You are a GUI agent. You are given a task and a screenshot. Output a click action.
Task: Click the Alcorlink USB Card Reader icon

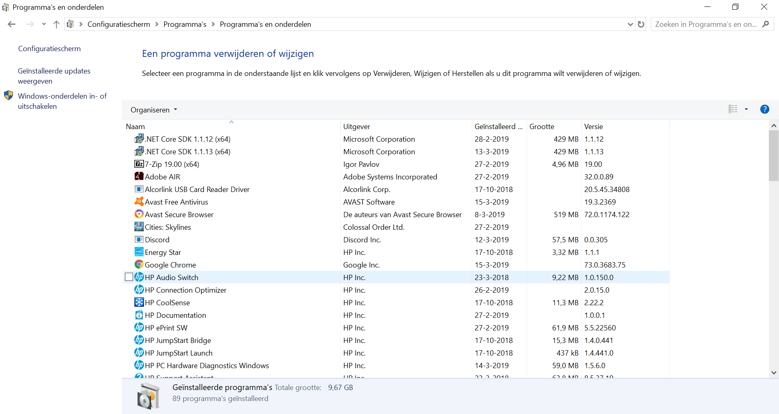point(139,189)
